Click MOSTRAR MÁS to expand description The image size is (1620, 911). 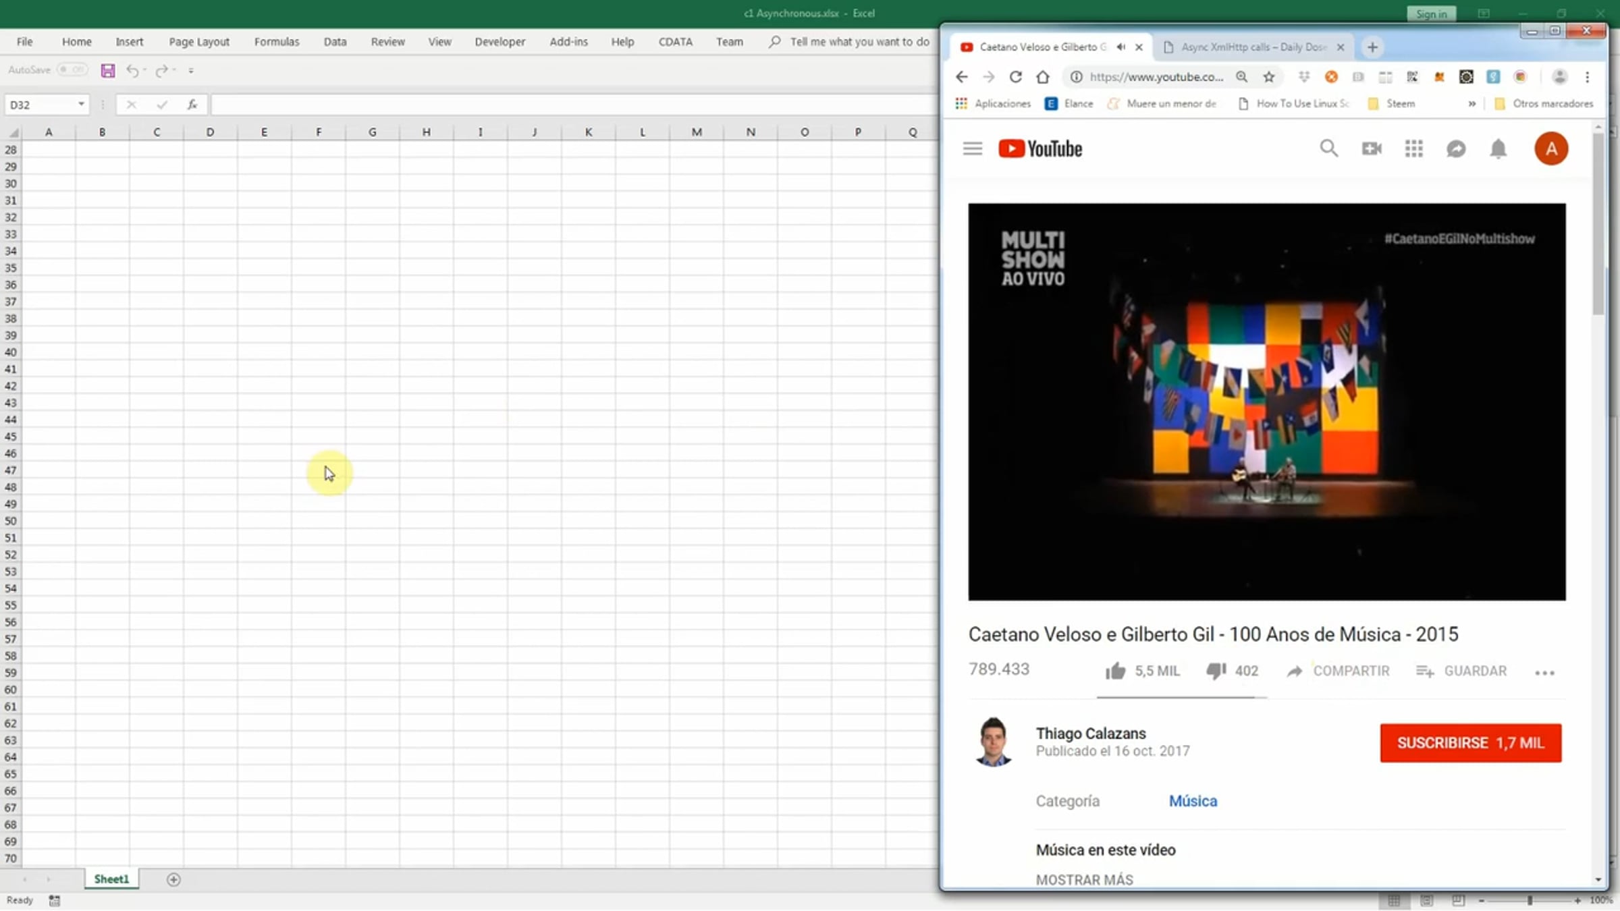coord(1085,880)
